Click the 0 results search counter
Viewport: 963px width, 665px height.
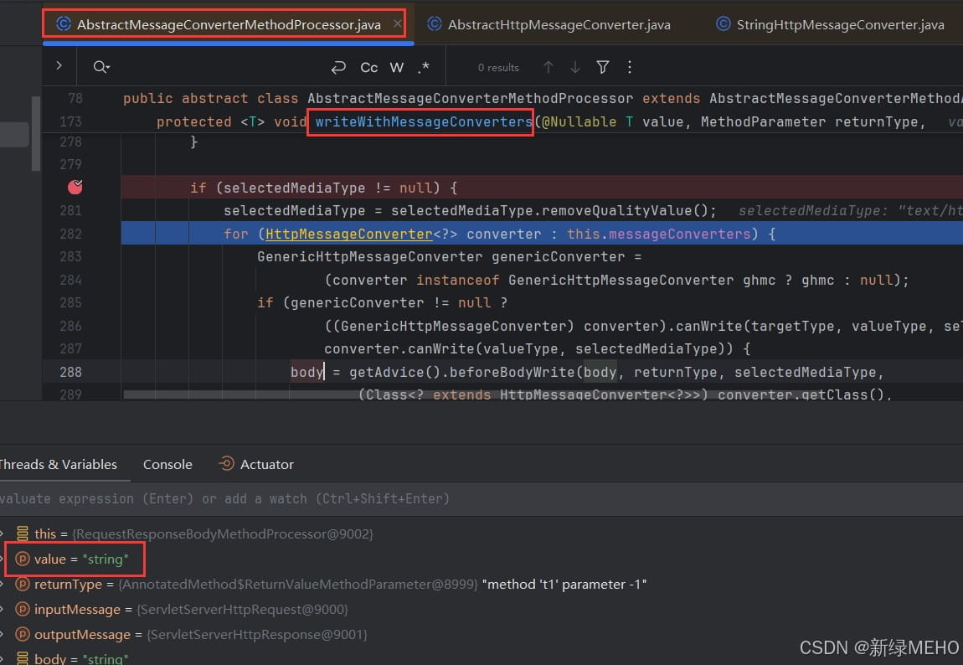pos(498,68)
